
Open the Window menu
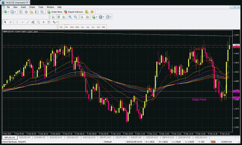[x=50, y=7]
